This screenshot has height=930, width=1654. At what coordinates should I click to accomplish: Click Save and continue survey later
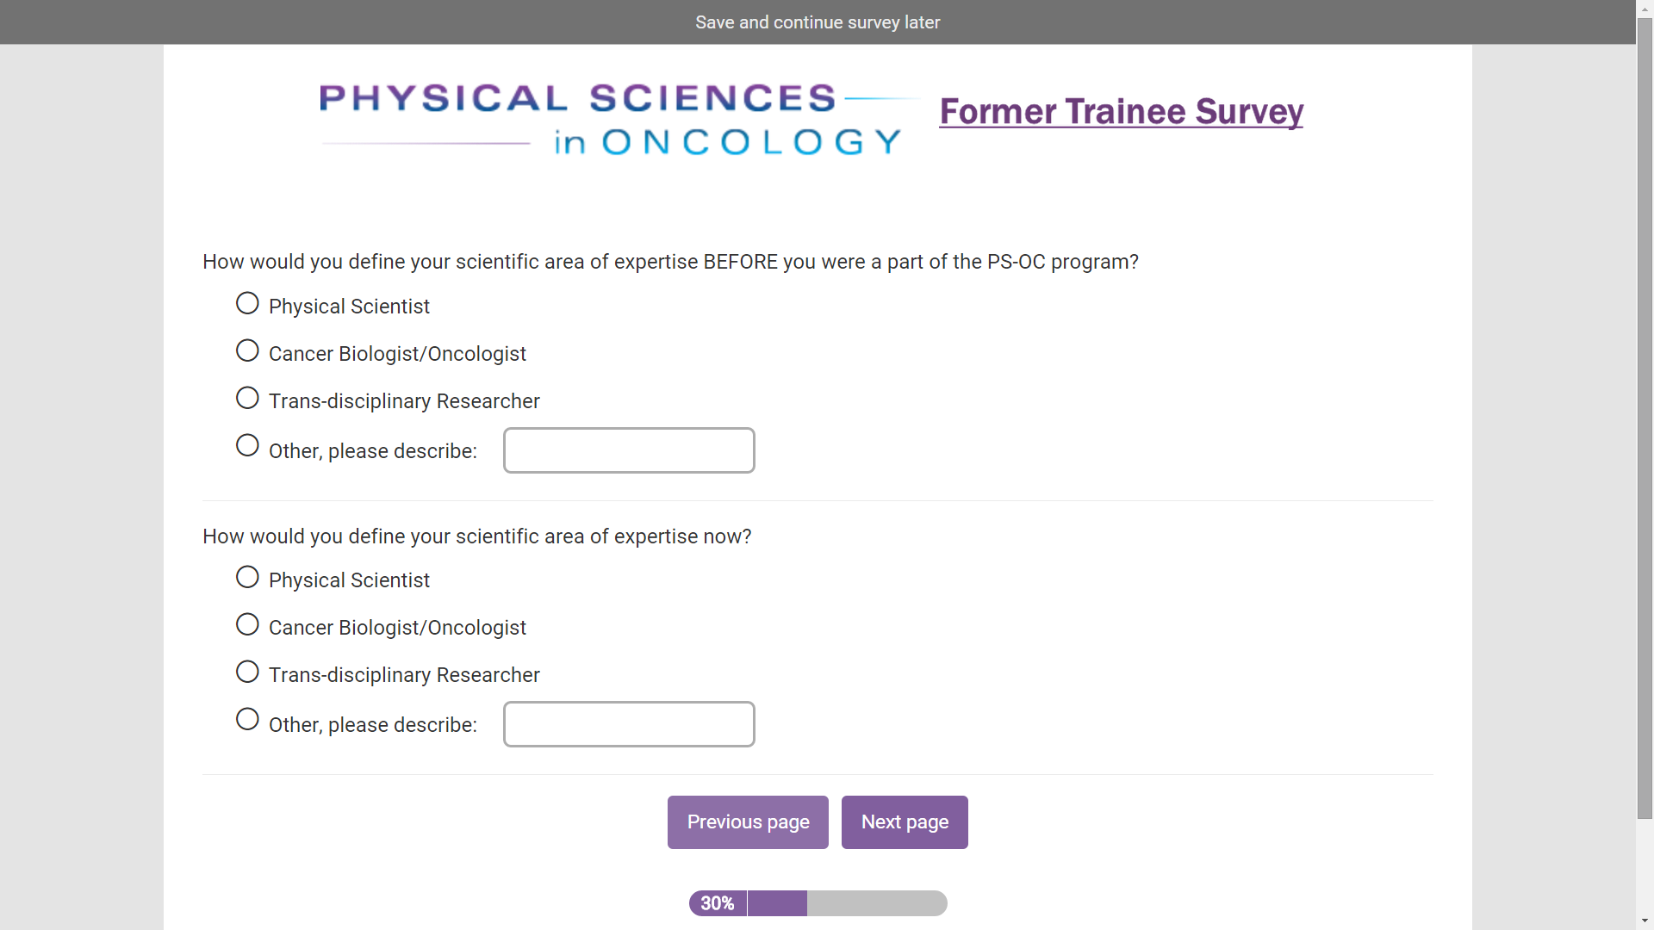point(818,22)
